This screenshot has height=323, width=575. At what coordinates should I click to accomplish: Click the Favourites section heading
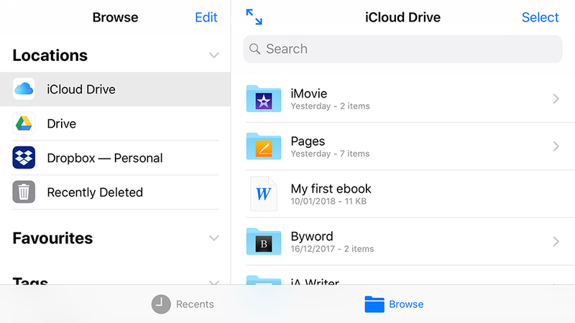pyautogui.click(x=52, y=238)
